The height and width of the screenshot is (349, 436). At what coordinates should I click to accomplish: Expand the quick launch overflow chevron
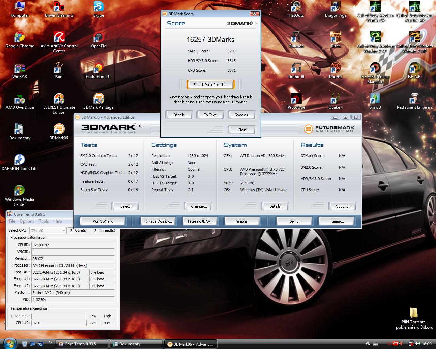(x=51, y=342)
